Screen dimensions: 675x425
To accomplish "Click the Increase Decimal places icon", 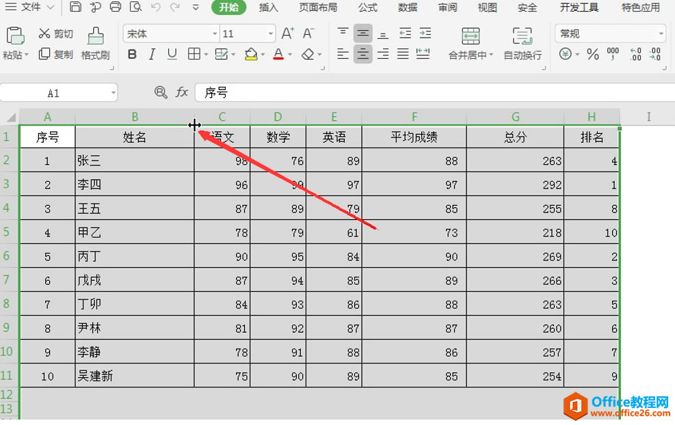I will pyautogui.click(x=636, y=54).
